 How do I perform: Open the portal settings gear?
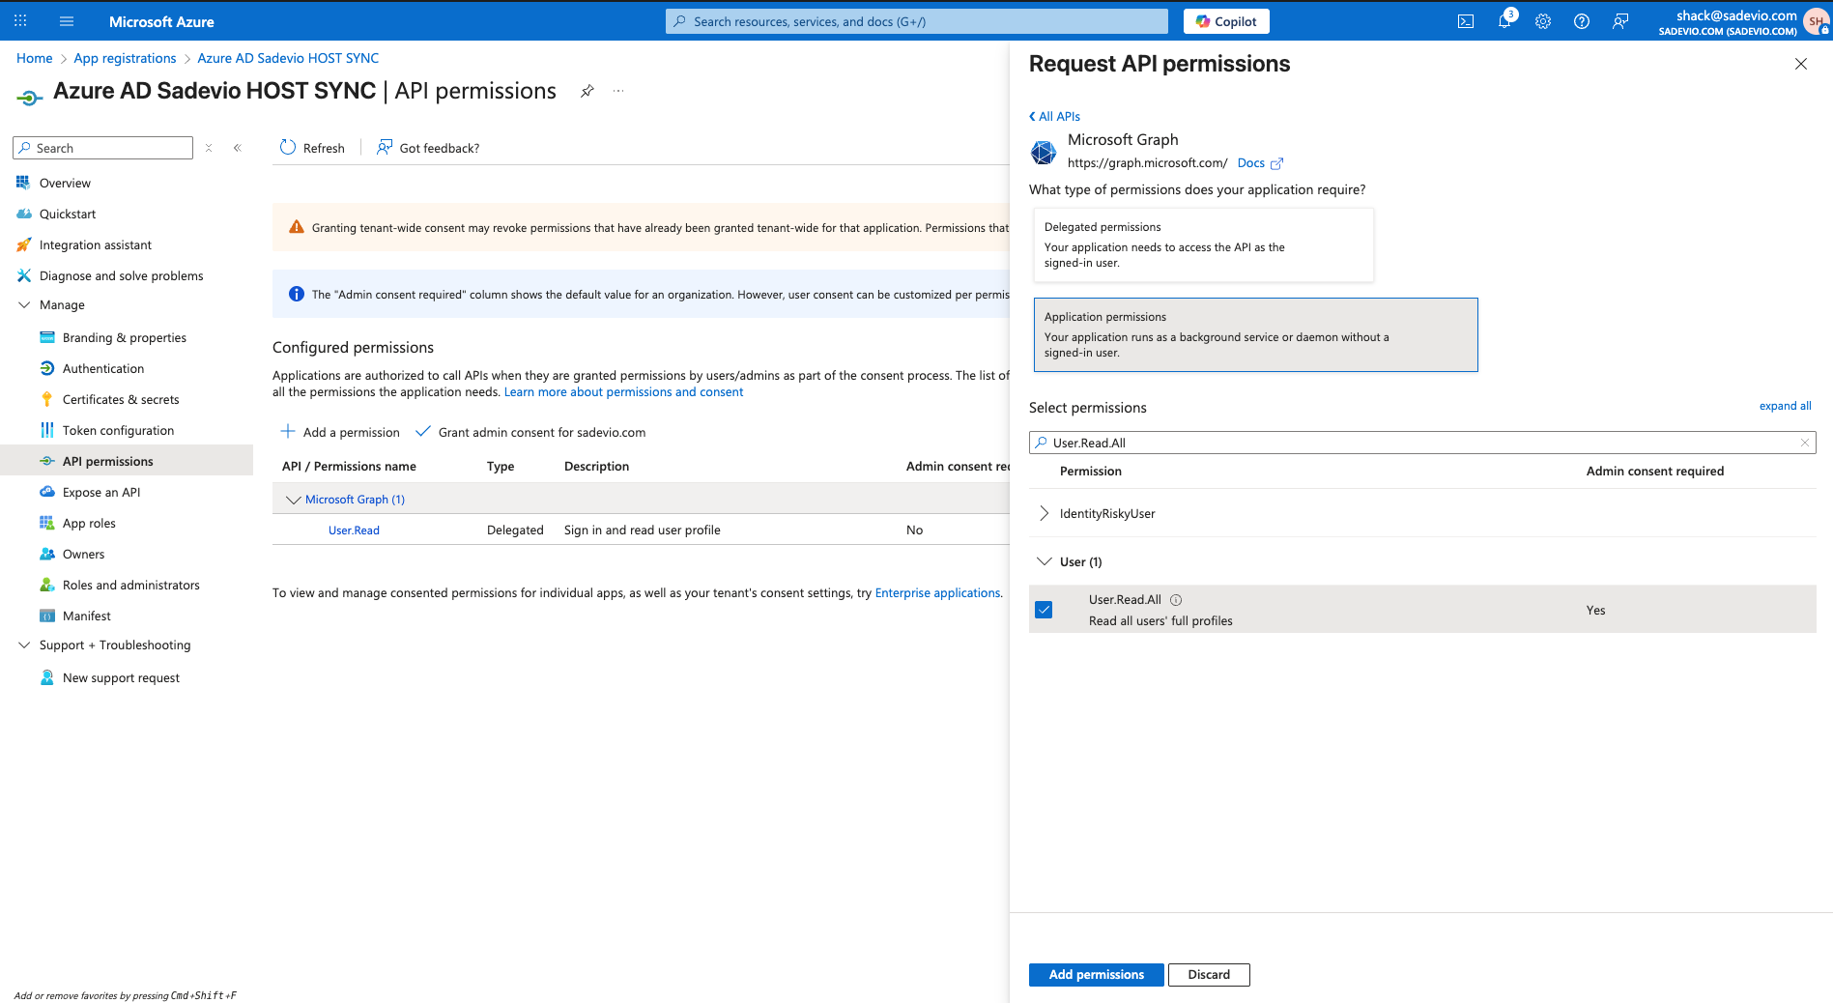[1543, 21]
